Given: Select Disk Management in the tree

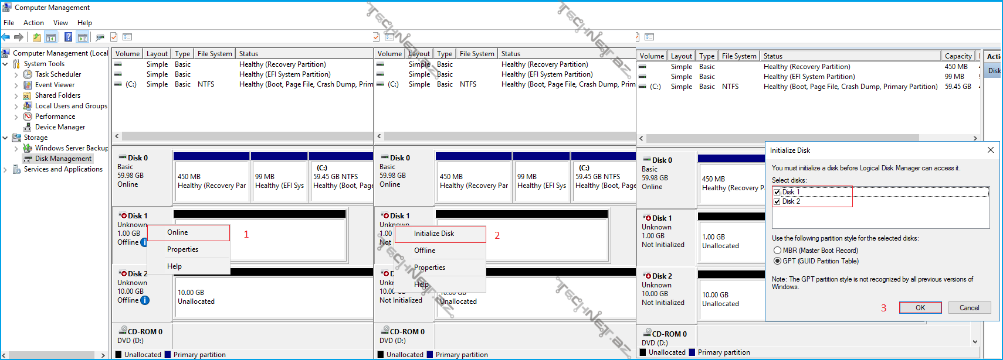Looking at the screenshot, I should (x=63, y=159).
